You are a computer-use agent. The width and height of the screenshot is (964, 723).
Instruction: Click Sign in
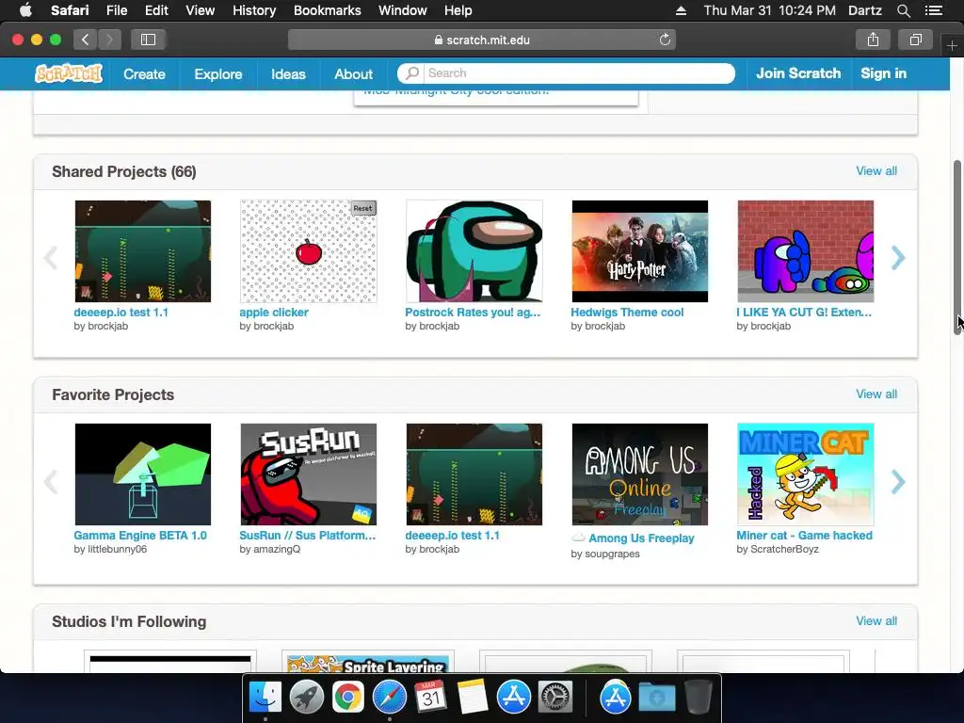tap(883, 73)
